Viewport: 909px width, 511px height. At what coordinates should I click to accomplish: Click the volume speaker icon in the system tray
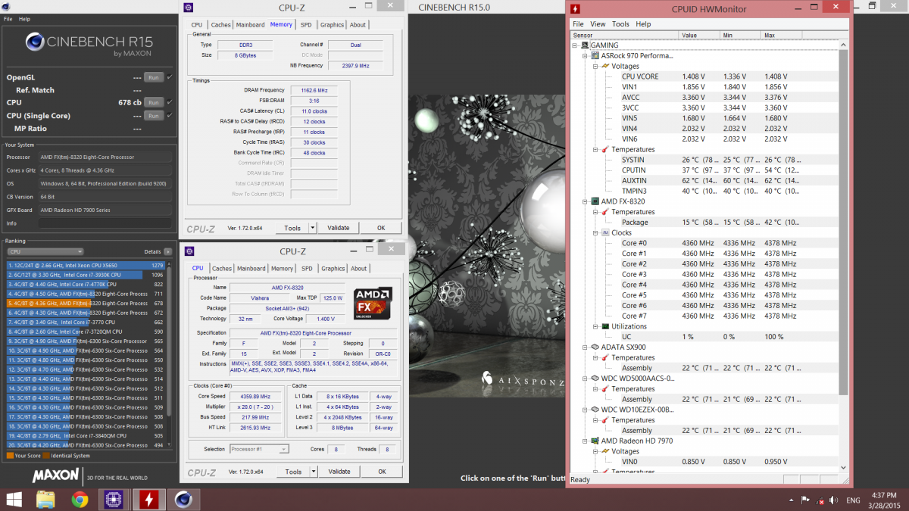coord(836,500)
